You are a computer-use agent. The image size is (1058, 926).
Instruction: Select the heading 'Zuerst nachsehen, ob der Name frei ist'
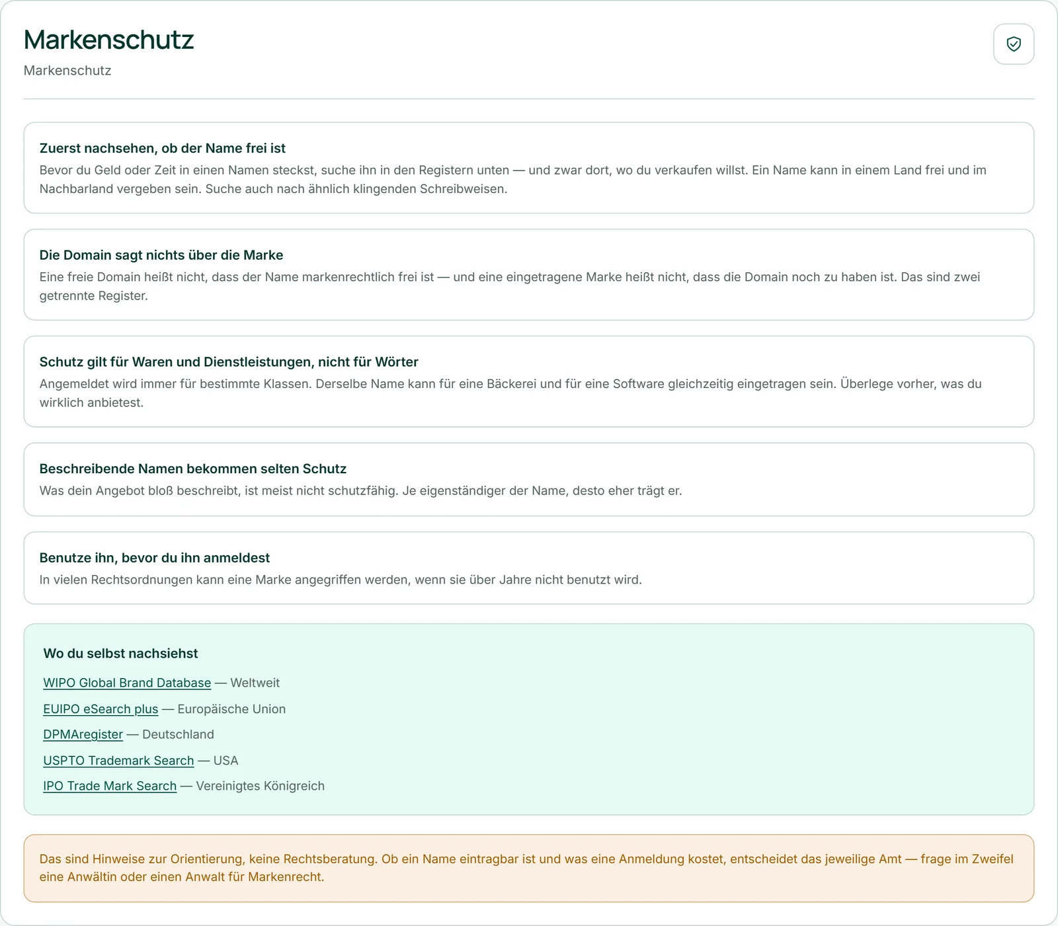[x=163, y=148]
